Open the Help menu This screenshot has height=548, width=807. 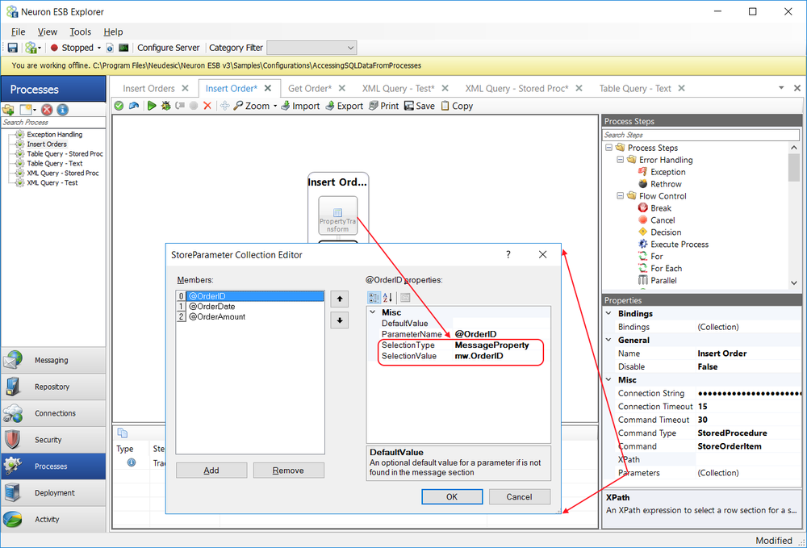(x=113, y=32)
